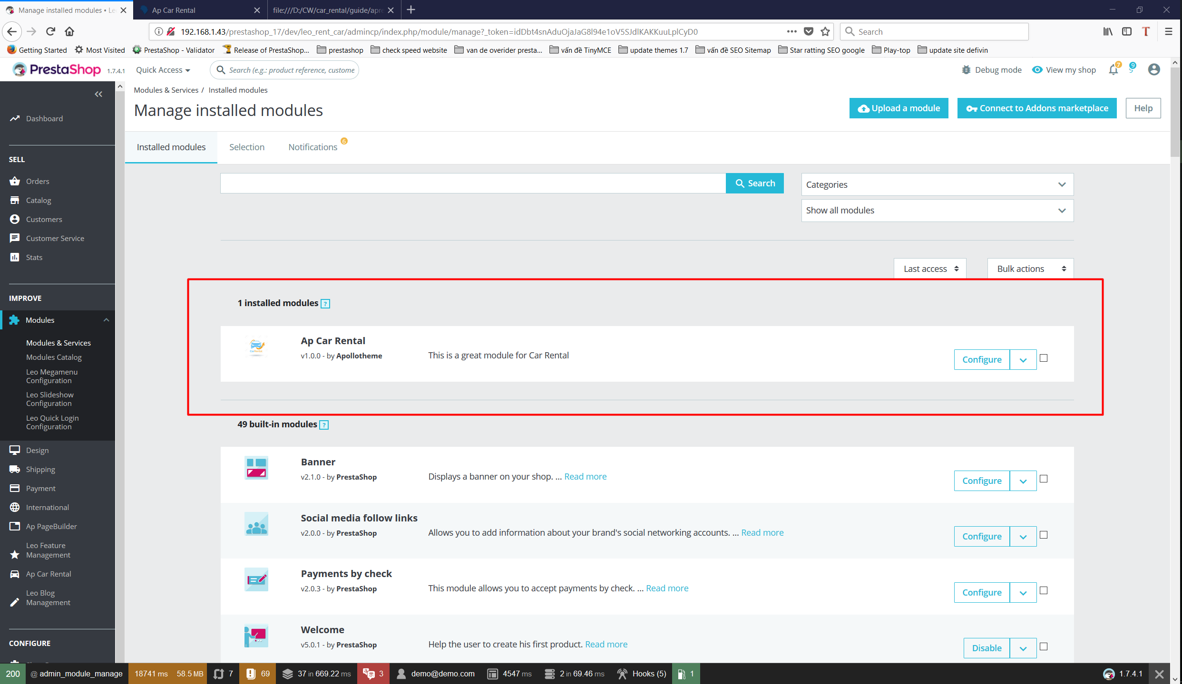The height and width of the screenshot is (684, 1182).
Task: Check the Ap Car Rental module checkbox
Action: pos(1044,358)
